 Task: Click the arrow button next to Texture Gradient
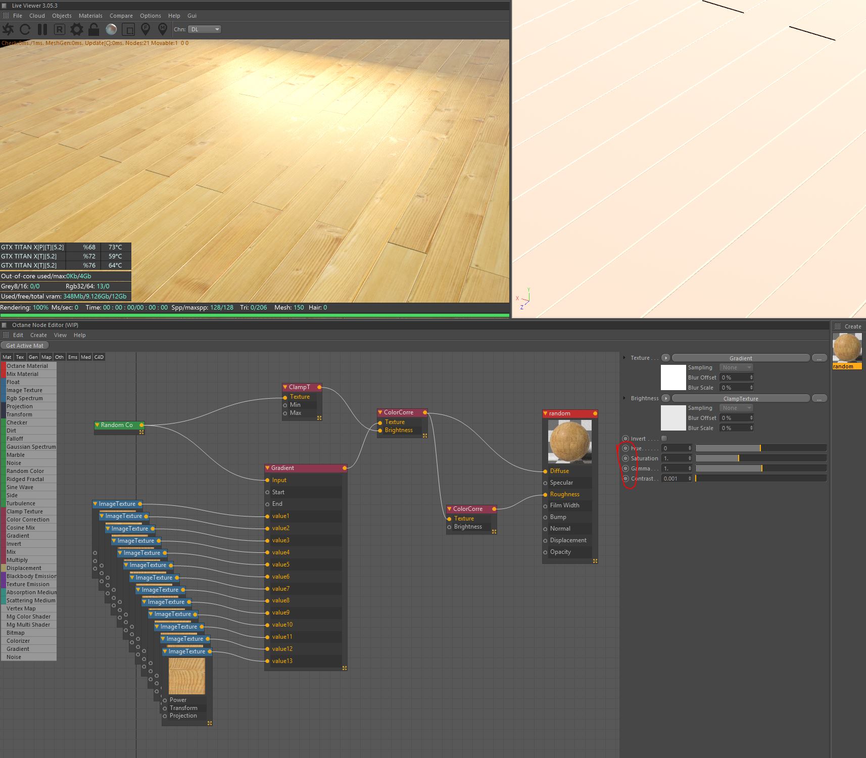(x=666, y=358)
